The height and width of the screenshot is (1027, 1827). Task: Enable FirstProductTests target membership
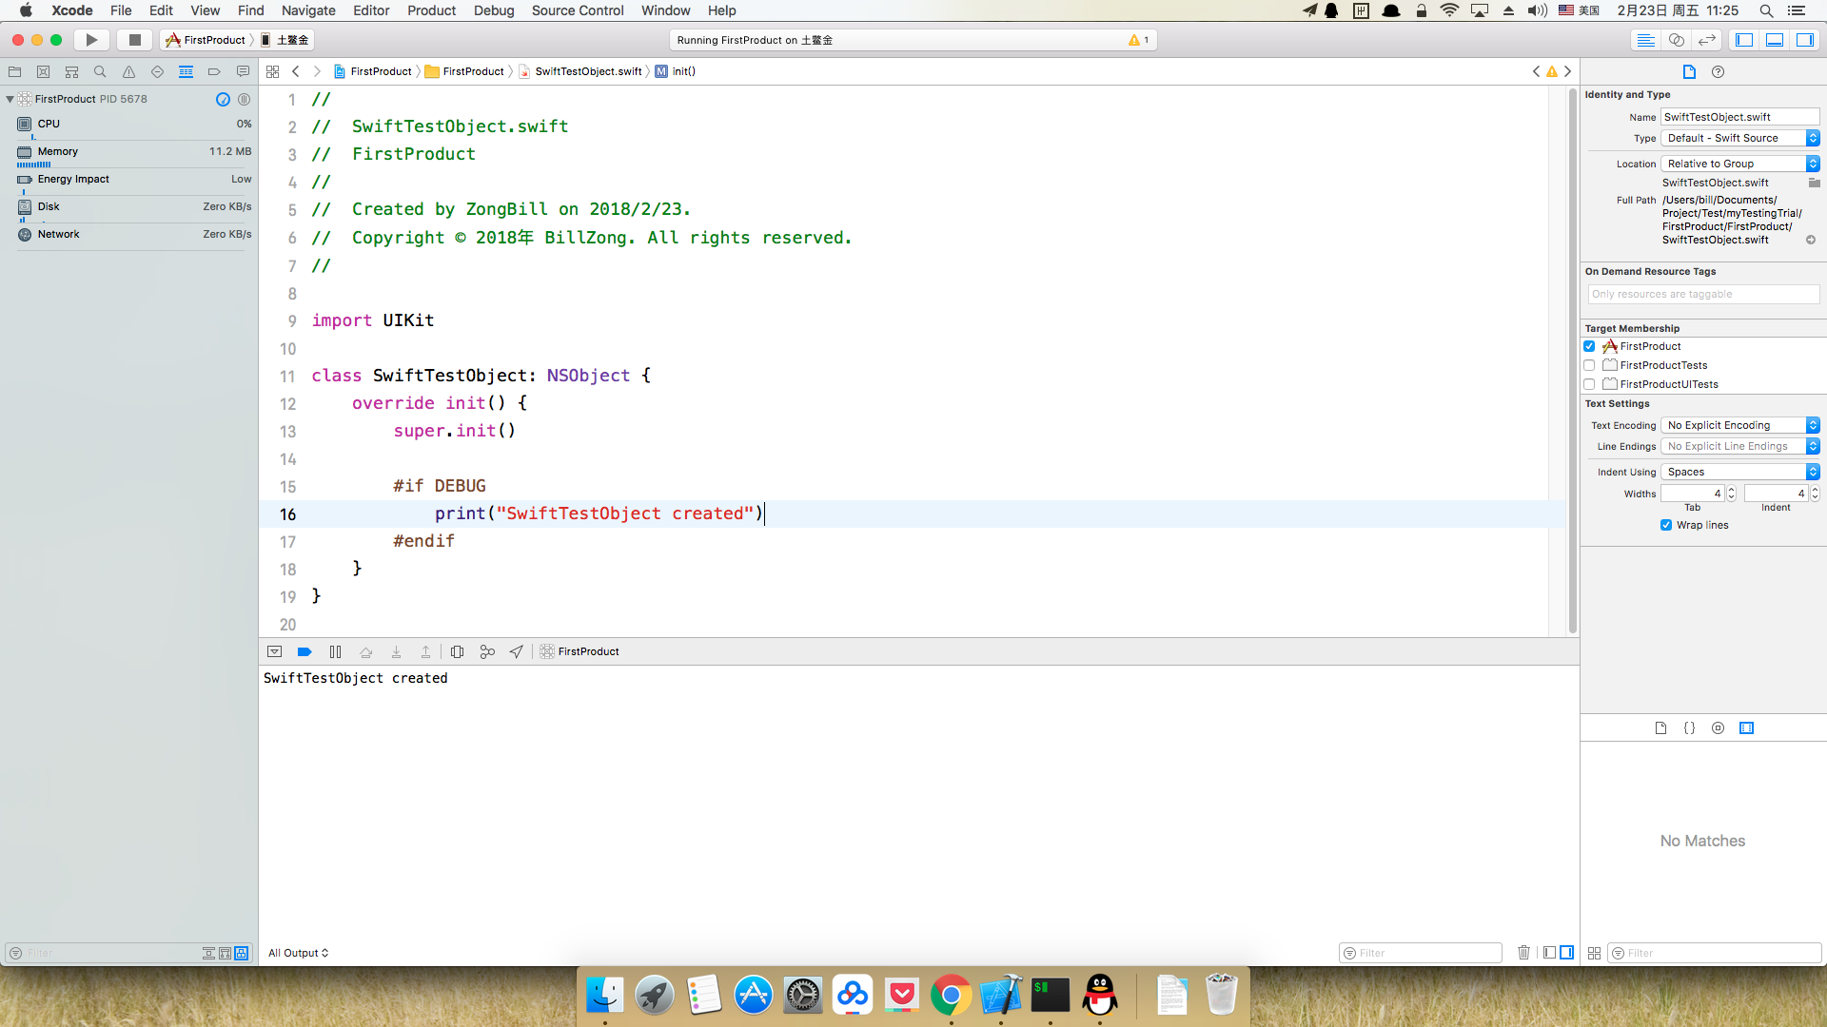pyautogui.click(x=1589, y=365)
